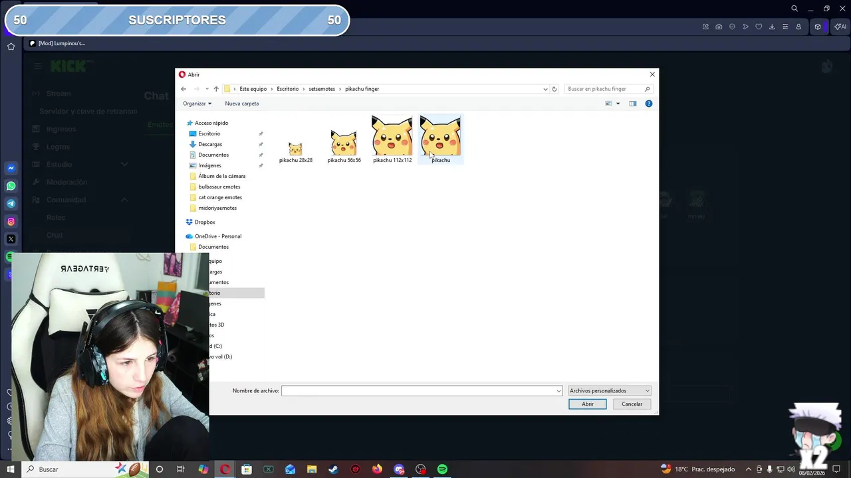Click the browser snapshot camera icon
This screenshot has height=478, width=851.
(719, 27)
